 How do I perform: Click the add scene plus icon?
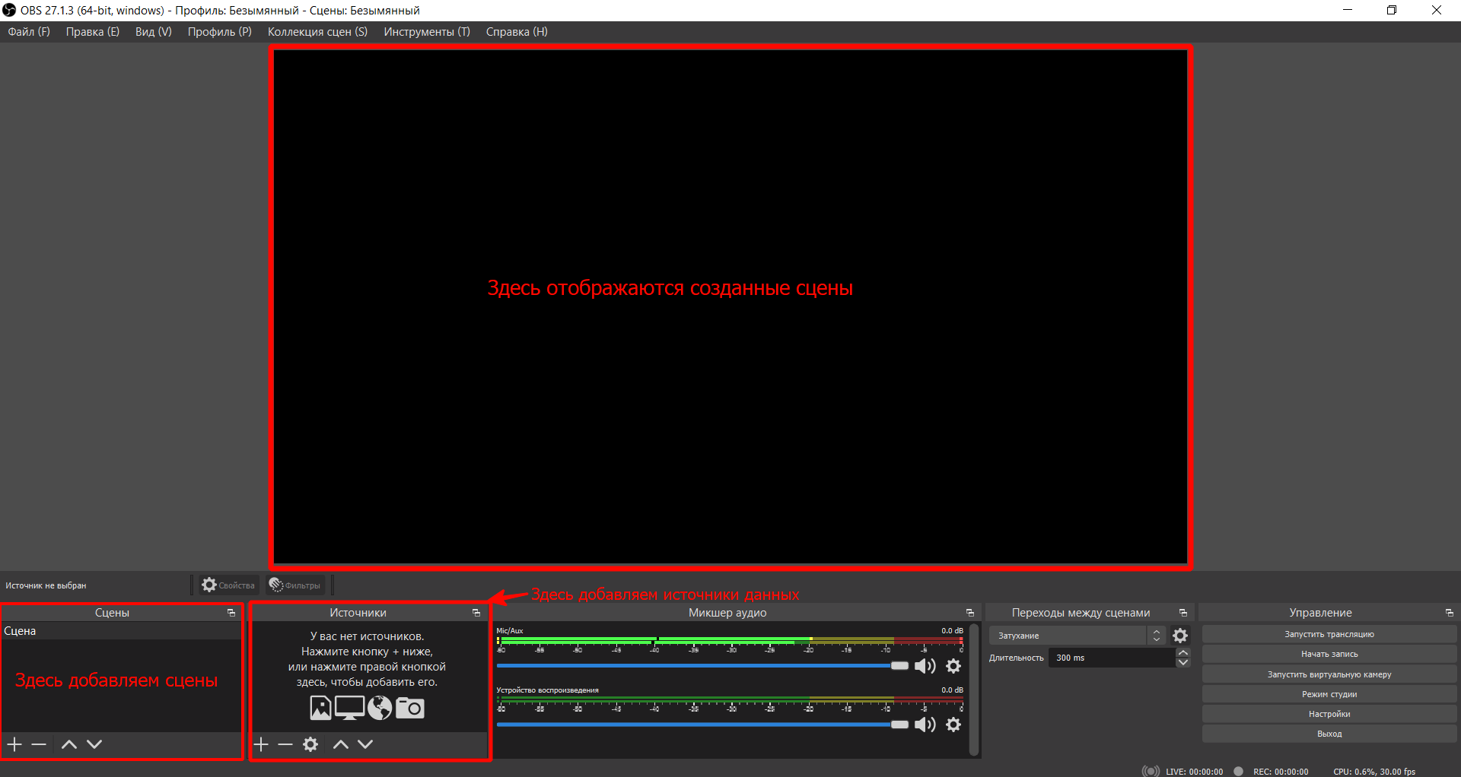[14, 744]
